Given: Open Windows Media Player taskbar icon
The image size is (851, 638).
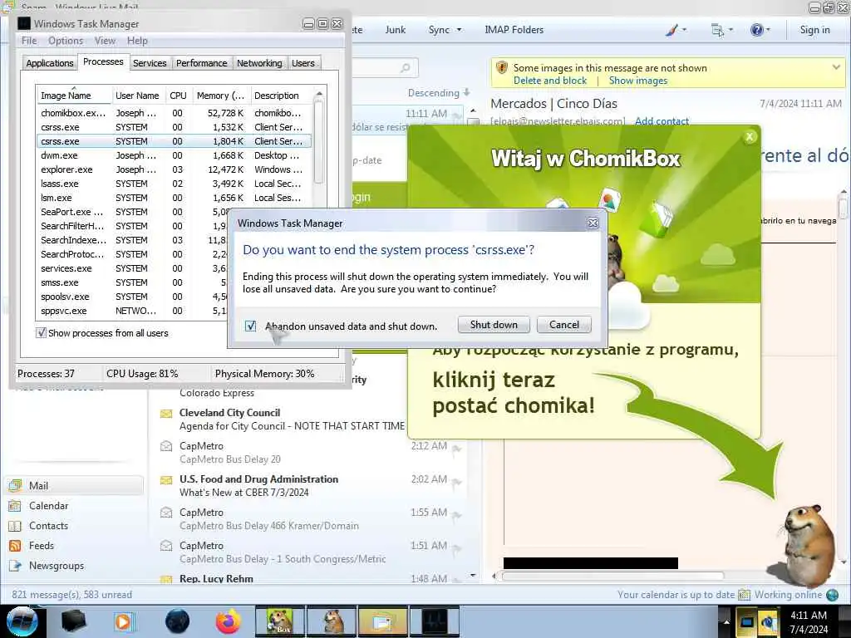Looking at the screenshot, I should coord(124,621).
